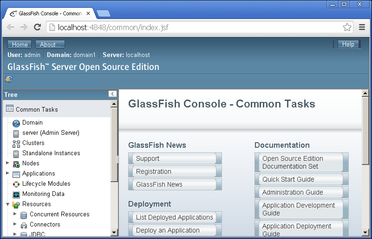Click the Applications icon in tree
Image resolution: width=372 pixels, height=239 pixels.
(x=16, y=175)
